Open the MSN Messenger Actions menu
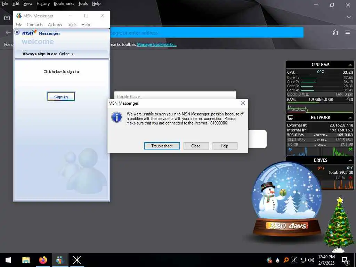 click(x=55, y=25)
